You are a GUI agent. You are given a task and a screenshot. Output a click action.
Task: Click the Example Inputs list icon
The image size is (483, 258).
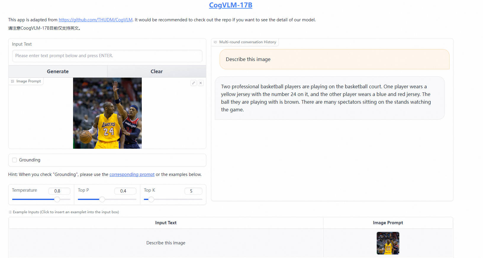(10, 212)
